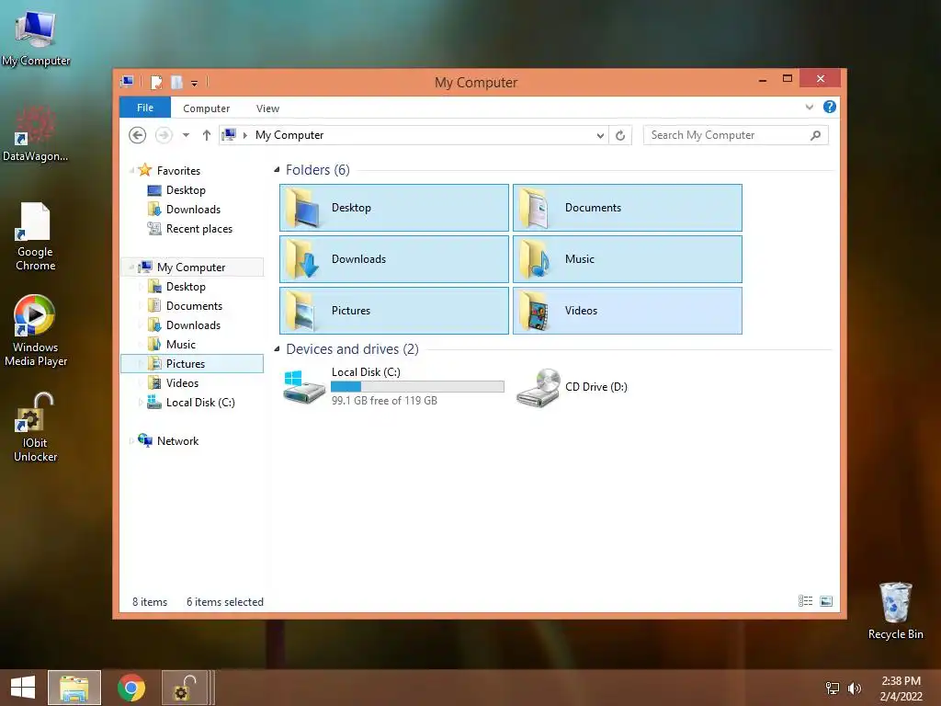The image size is (941, 706).
Task: Select Desktop under My Computer tree
Action: click(186, 287)
